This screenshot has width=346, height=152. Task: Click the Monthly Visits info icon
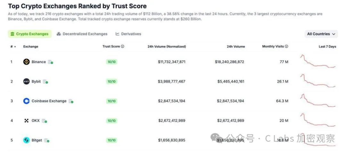286,47
